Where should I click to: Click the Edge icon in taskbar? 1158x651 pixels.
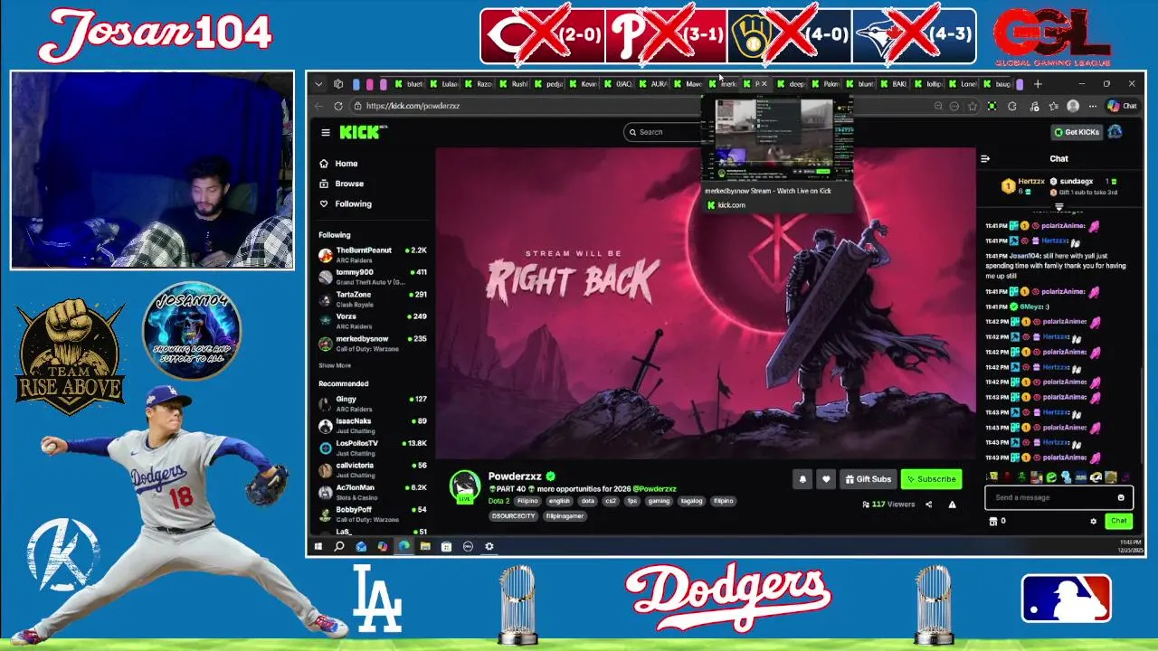coord(403,546)
